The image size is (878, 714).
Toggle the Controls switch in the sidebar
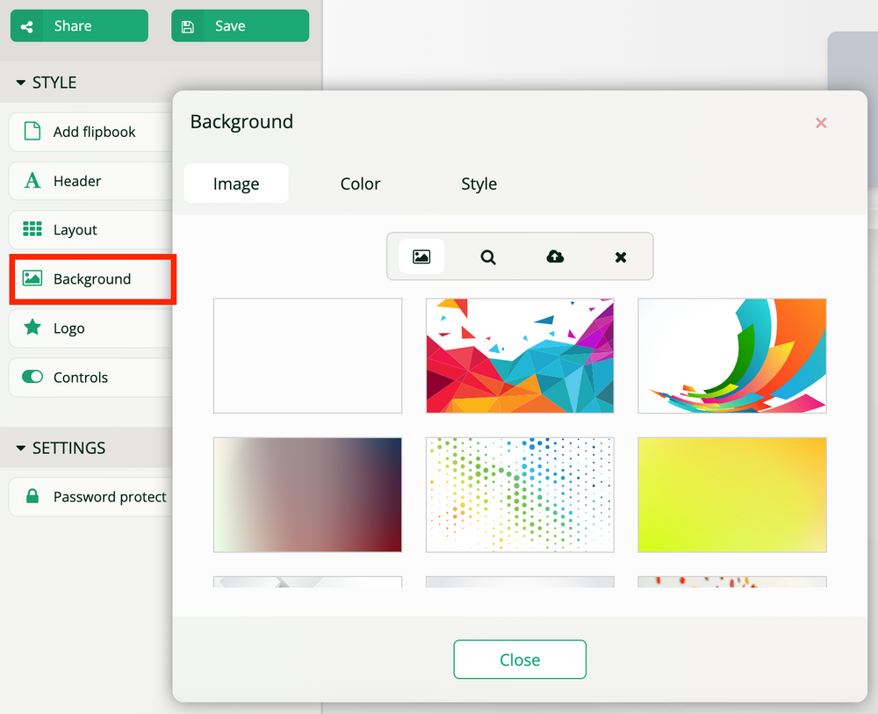click(x=33, y=377)
